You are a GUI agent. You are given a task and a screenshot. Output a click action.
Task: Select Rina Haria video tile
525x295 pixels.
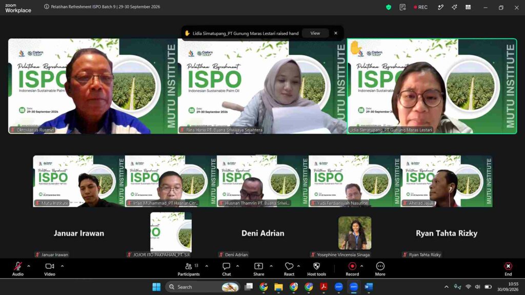point(262,86)
